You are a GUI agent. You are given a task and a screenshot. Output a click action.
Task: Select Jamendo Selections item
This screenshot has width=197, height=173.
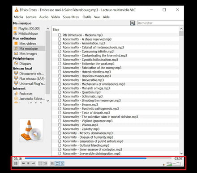pos(29,99)
